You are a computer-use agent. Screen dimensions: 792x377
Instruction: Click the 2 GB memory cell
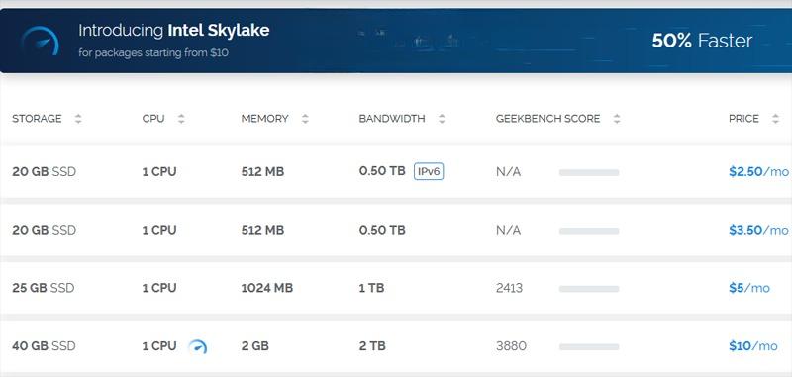255,346
